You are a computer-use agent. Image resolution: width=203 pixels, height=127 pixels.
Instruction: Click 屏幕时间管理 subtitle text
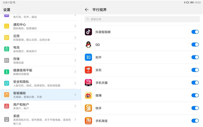[x=21, y=74]
